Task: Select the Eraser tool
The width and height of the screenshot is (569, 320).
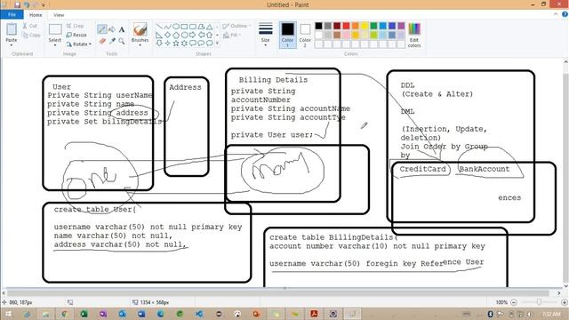Action: (x=102, y=41)
